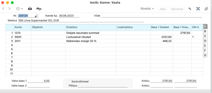The height and width of the screenshot is (93, 212).
Task: Click the Salvesta button
Action: [x=177, y=9]
